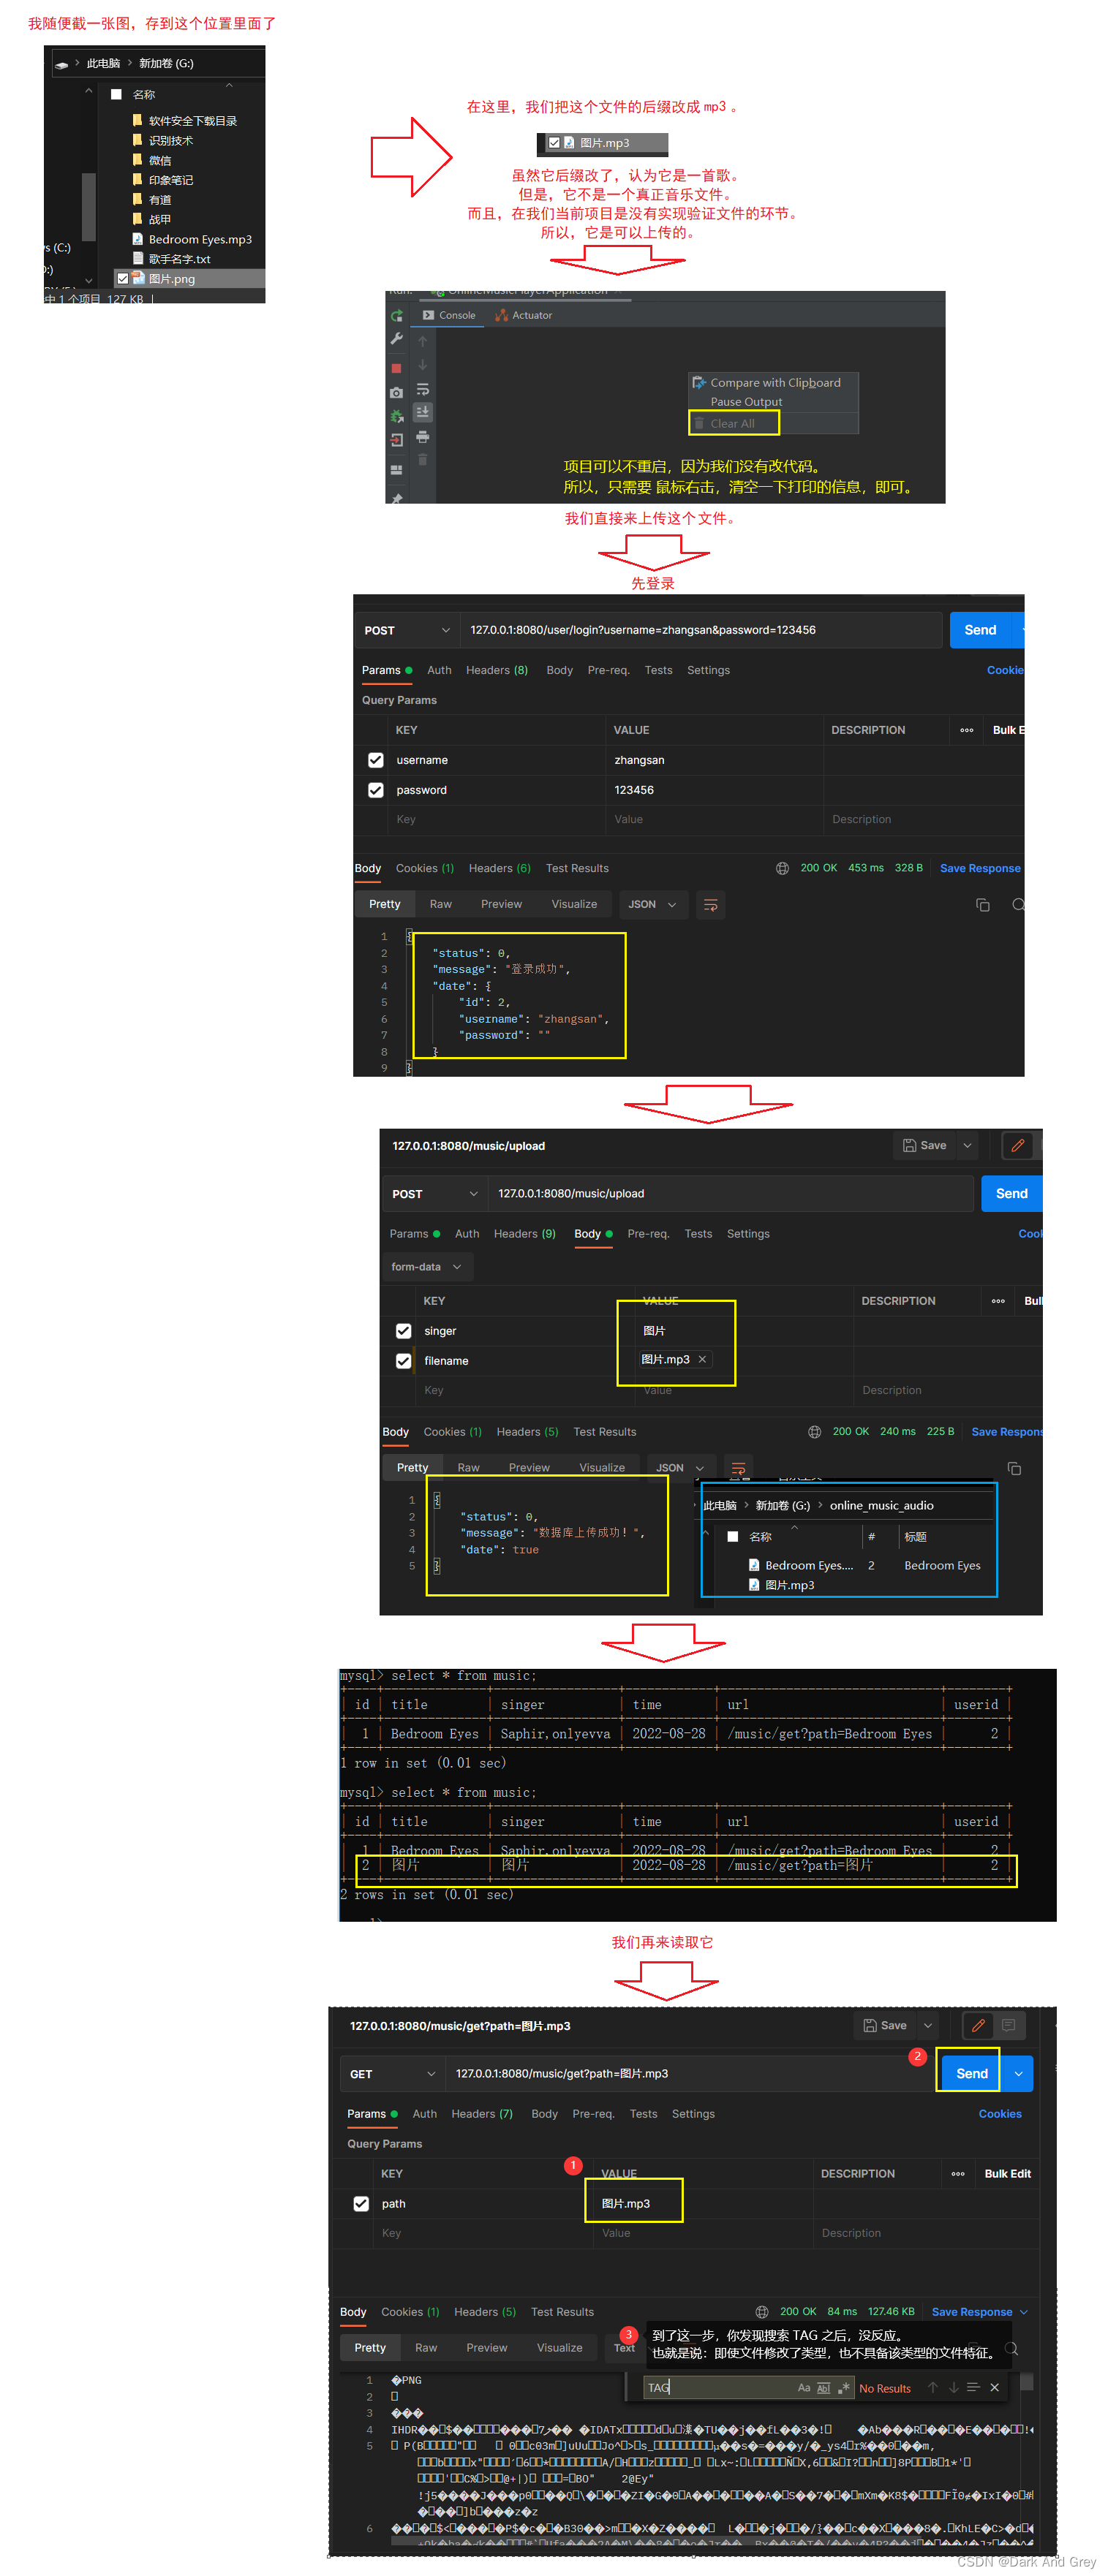The width and height of the screenshot is (1108, 2576).
Task: Open POST method dropdown for login request
Action: click(407, 631)
